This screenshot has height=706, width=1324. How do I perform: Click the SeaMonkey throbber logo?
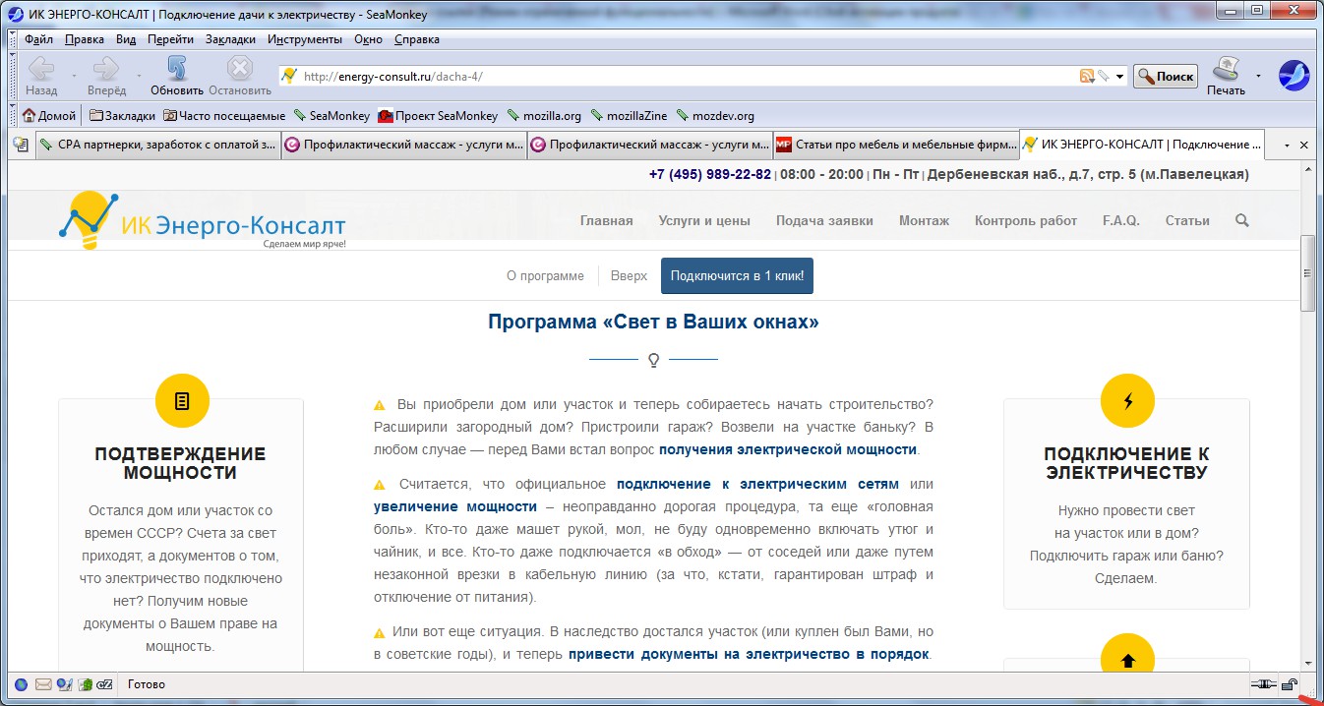point(1294,76)
